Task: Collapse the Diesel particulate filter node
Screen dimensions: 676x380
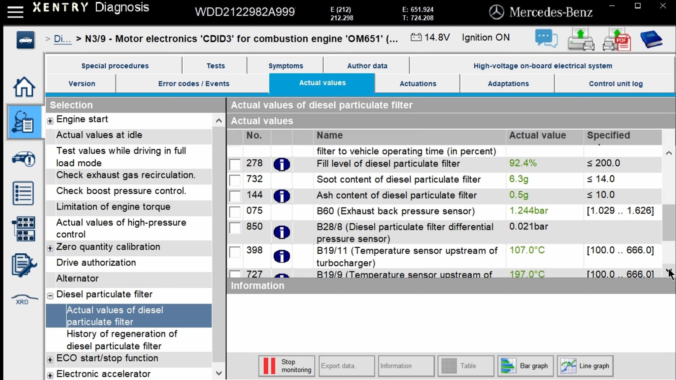Action: [50, 296]
